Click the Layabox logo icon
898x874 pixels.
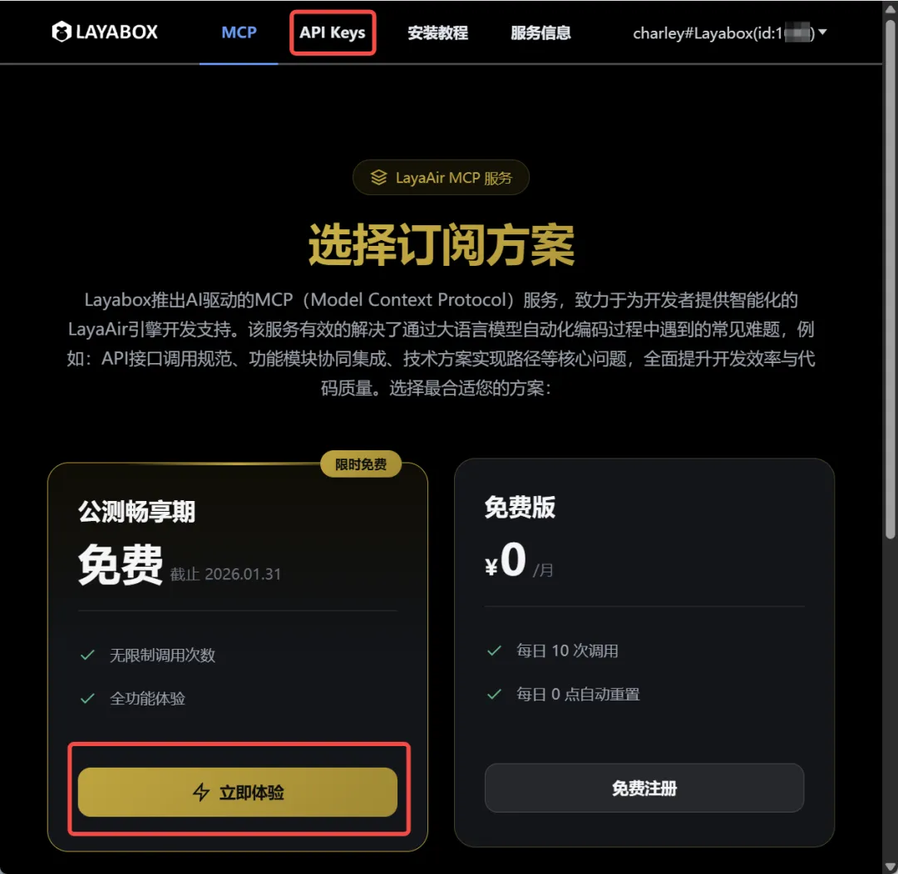pyautogui.click(x=61, y=32)
